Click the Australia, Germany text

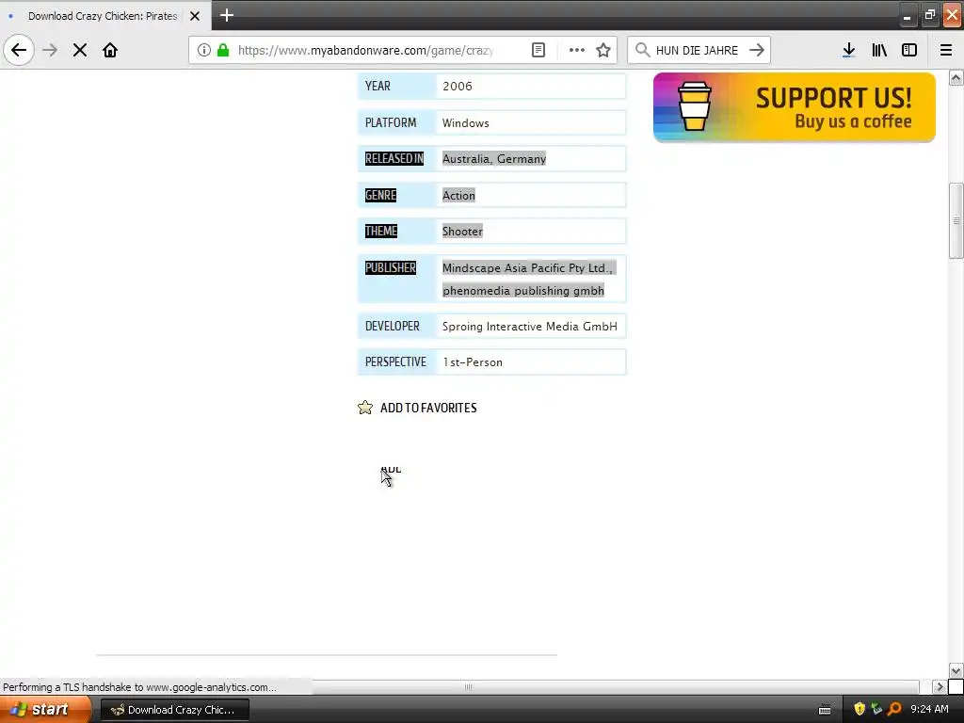click(494, 158)
